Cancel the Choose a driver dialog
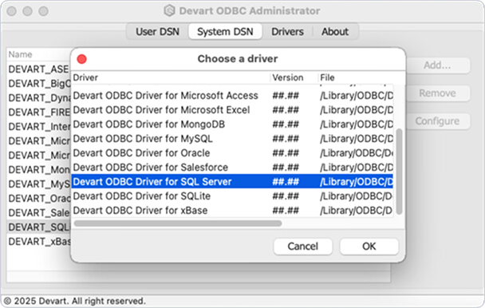Image resolution: width=485 pixels, height=308 pixels. tap(303, 247)
